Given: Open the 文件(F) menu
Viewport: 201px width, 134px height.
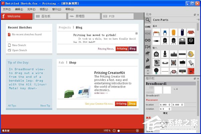Looking at the screenshot, I should pyautogui.click(x=7, y=9).
